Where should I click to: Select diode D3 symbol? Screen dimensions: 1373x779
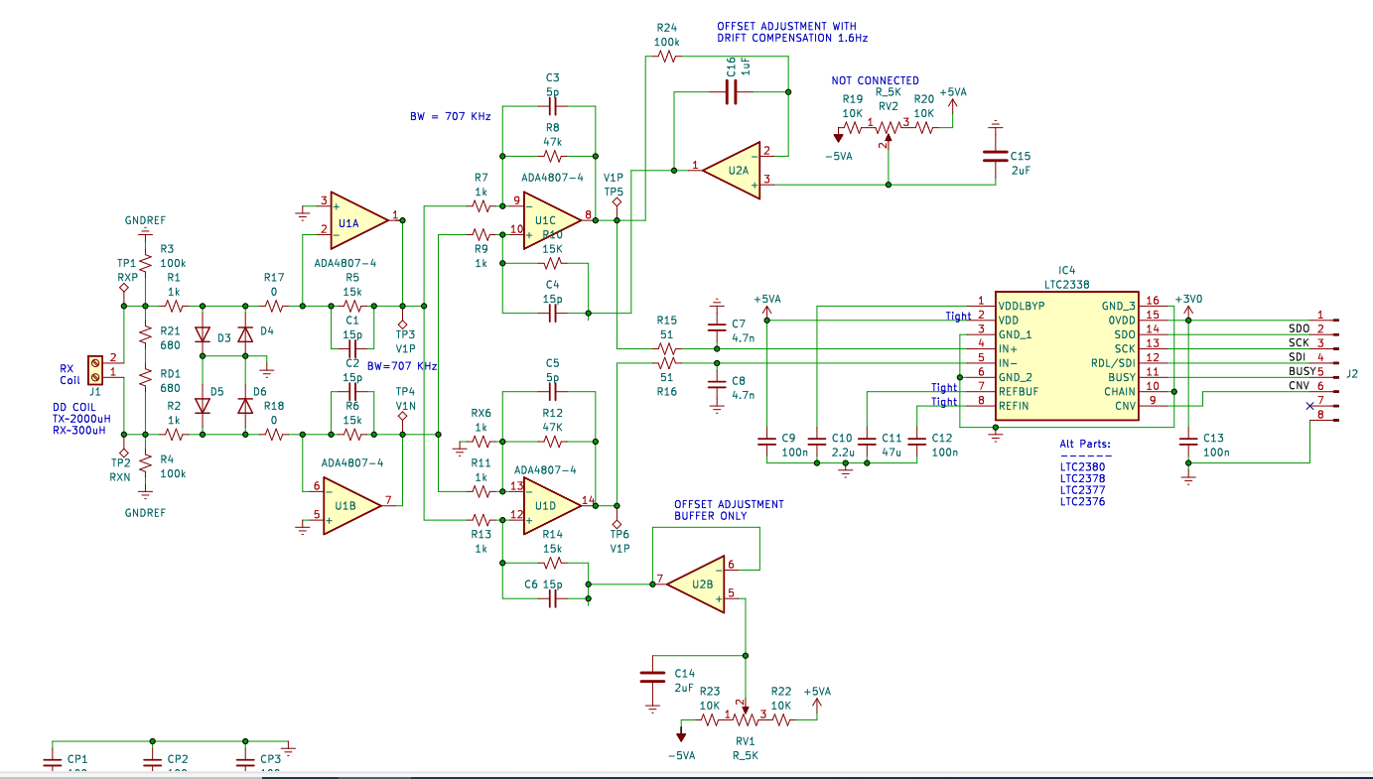203,335
